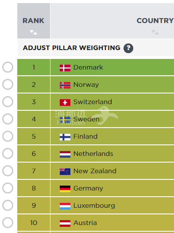Click the Germany flag icon
Screen dimensions: 174x233
pos(65,189)
